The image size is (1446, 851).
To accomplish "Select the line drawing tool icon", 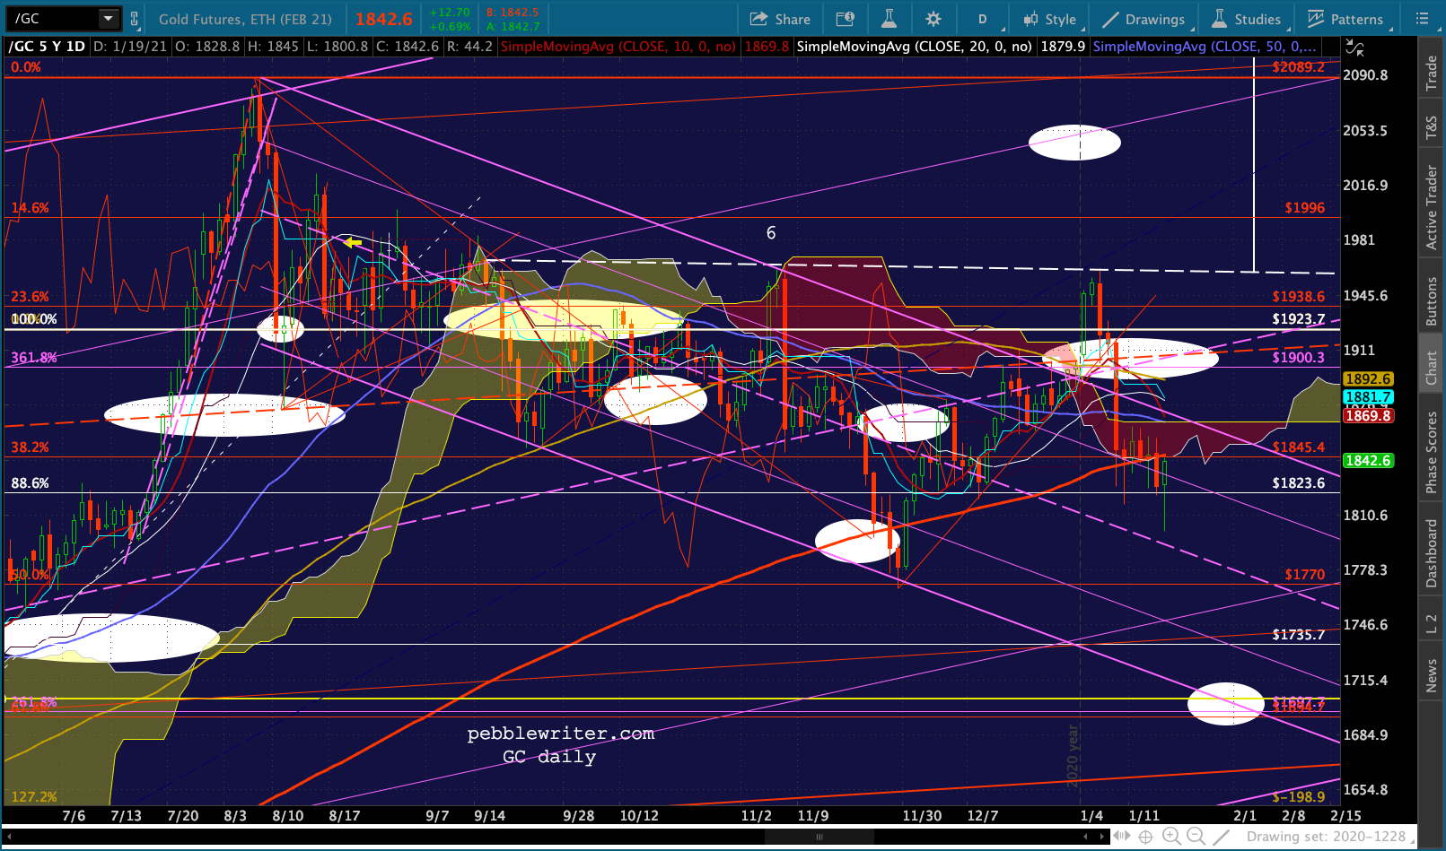I will tap(1221, 837).
